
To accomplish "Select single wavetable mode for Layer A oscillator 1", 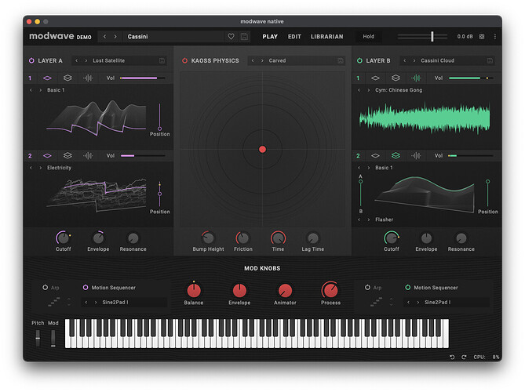I will tap(47, 78).
